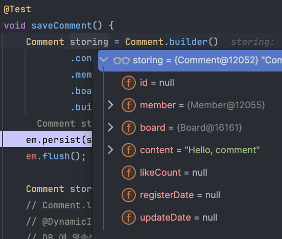
Task: Click the em.flush() statement
Action: [56, 156]
